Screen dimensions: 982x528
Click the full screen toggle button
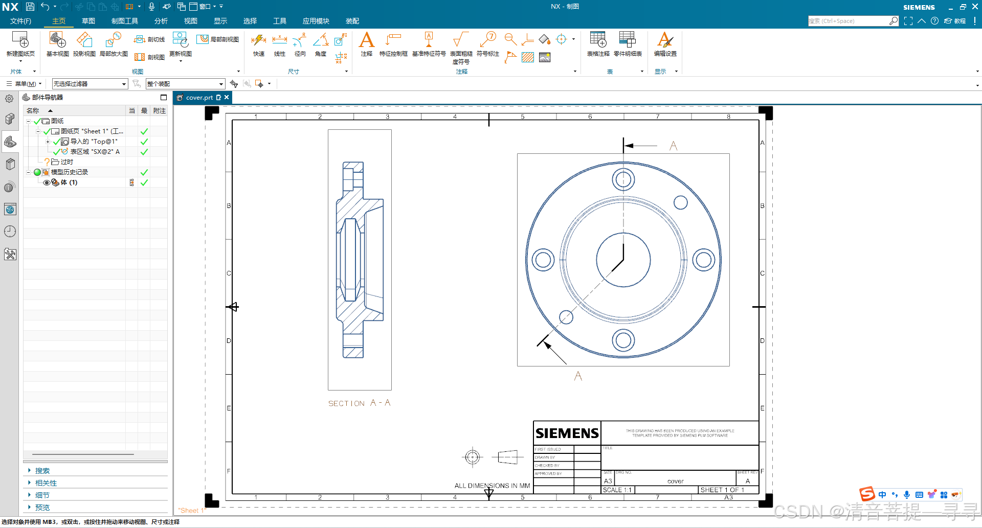click(908, 21)
